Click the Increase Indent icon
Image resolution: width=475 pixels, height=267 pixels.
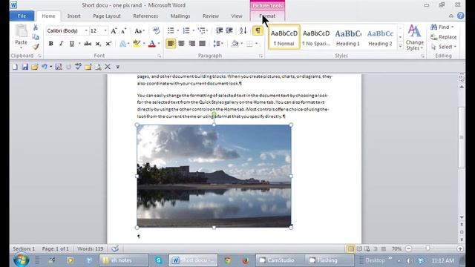(x=229, y=30)
